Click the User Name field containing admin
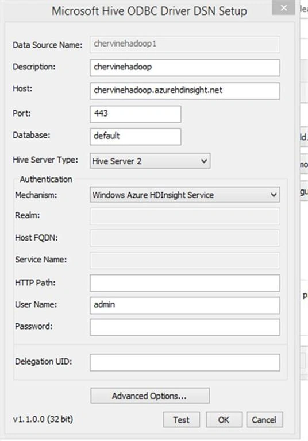 [184, 305]
